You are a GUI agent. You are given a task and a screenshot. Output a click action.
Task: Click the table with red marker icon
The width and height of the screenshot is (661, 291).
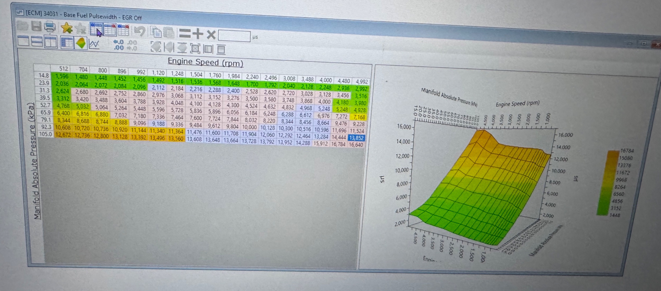pyautogui.click(x=110, y=30)
